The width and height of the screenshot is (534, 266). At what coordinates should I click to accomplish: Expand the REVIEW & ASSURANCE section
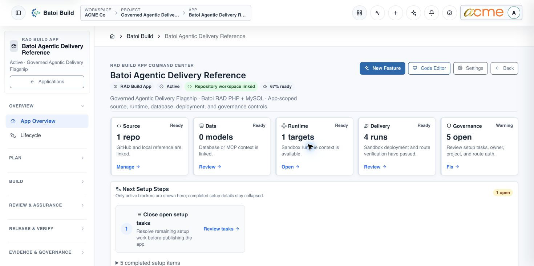pos(47,205)
